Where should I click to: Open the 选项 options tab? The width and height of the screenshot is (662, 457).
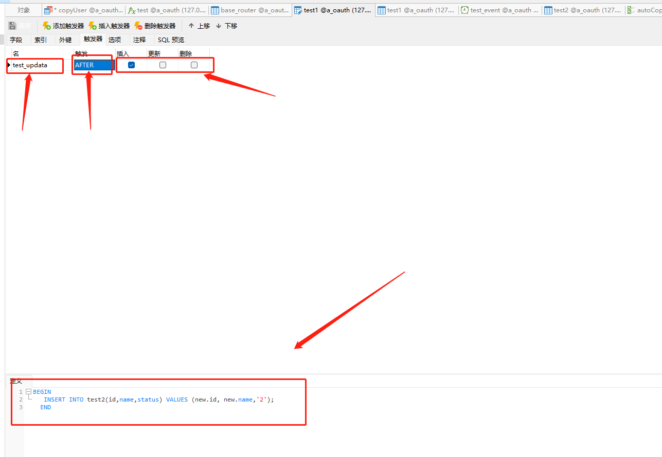[x=115, y=40]
